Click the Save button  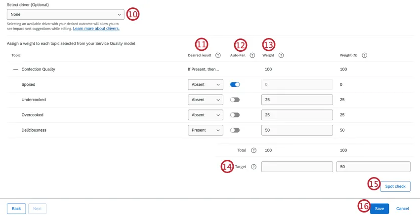pos(379,209)
